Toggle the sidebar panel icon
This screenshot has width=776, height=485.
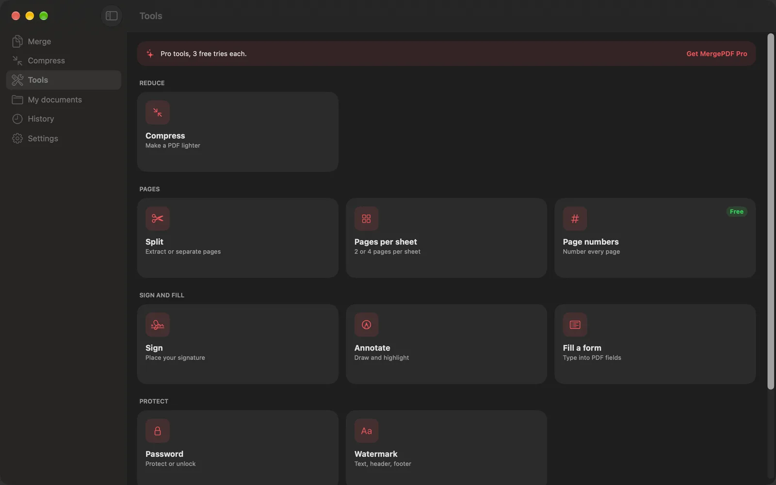(112, 16)
